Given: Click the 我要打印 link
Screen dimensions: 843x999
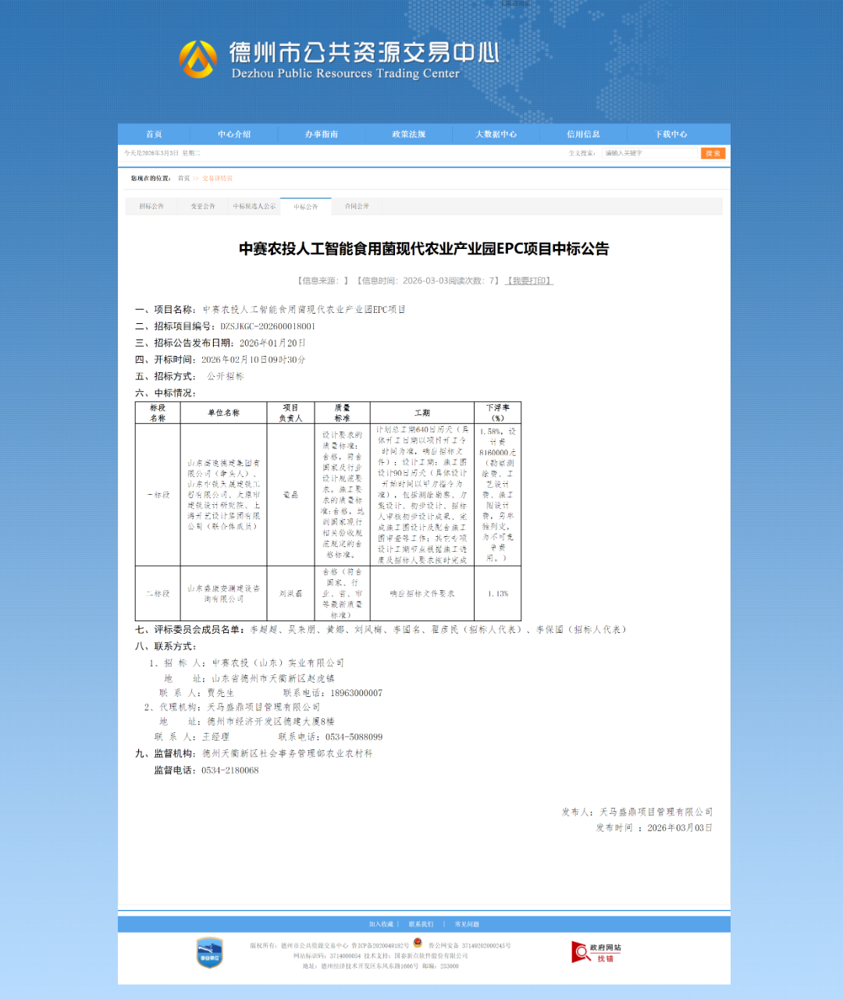Looking at the screenshot, I should point(529,281).
